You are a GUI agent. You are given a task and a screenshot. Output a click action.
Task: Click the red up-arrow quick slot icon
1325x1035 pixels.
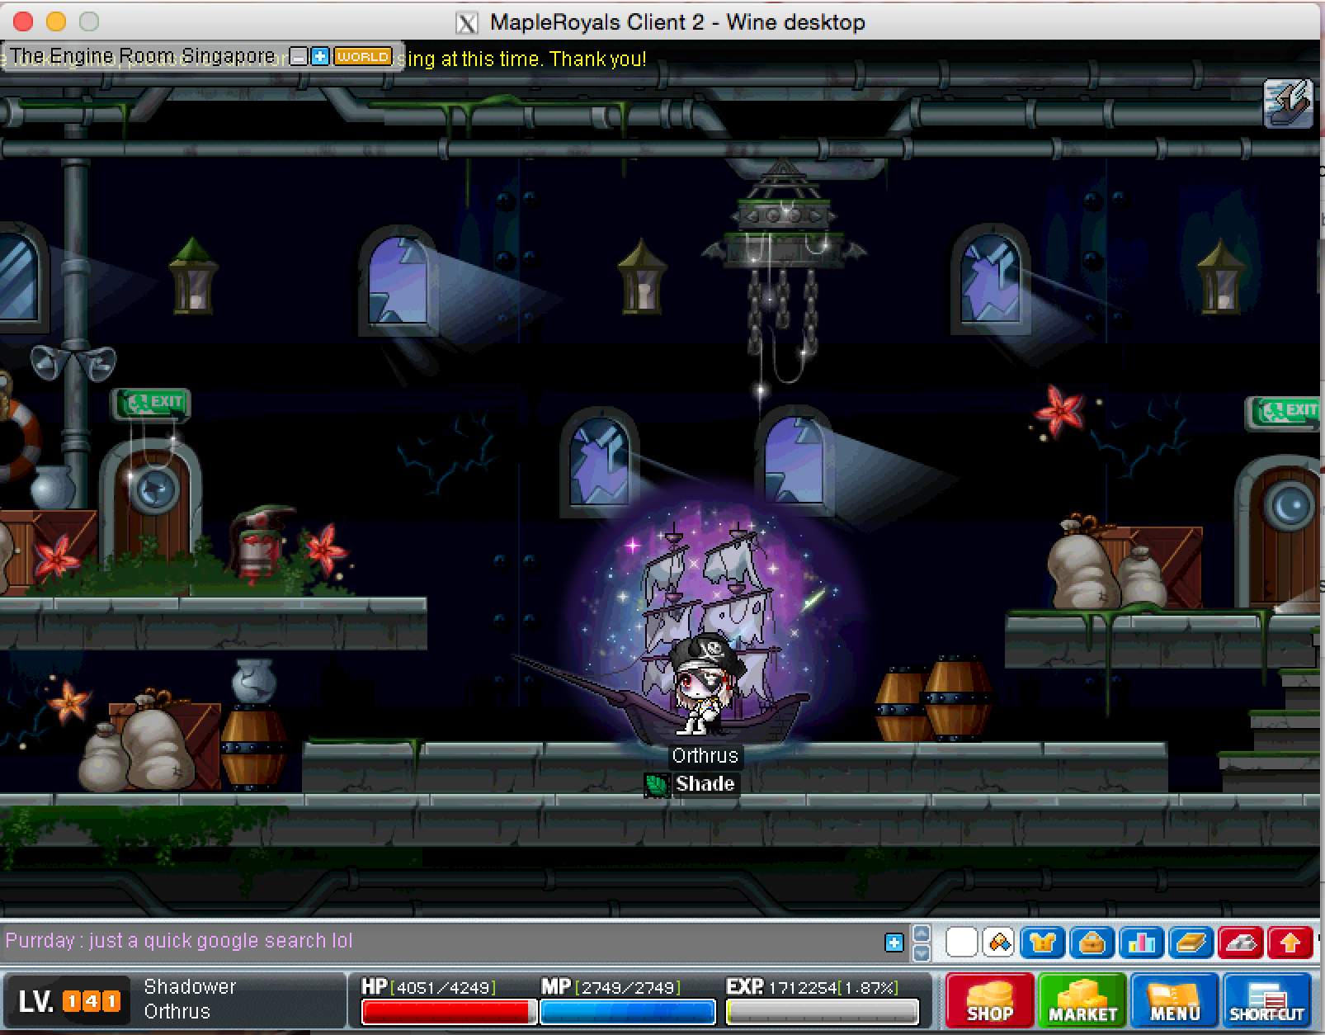(1290, 942)
